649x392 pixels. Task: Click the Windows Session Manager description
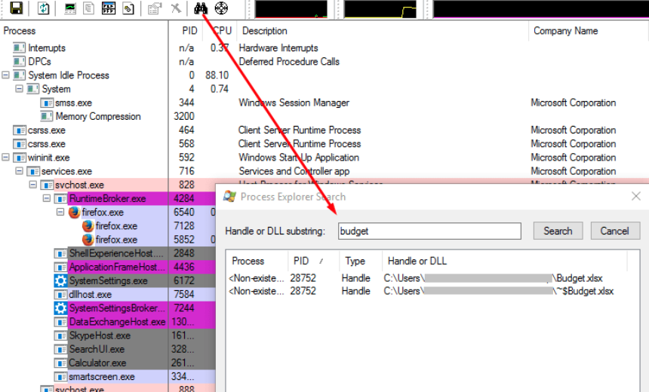click(294, 103)
